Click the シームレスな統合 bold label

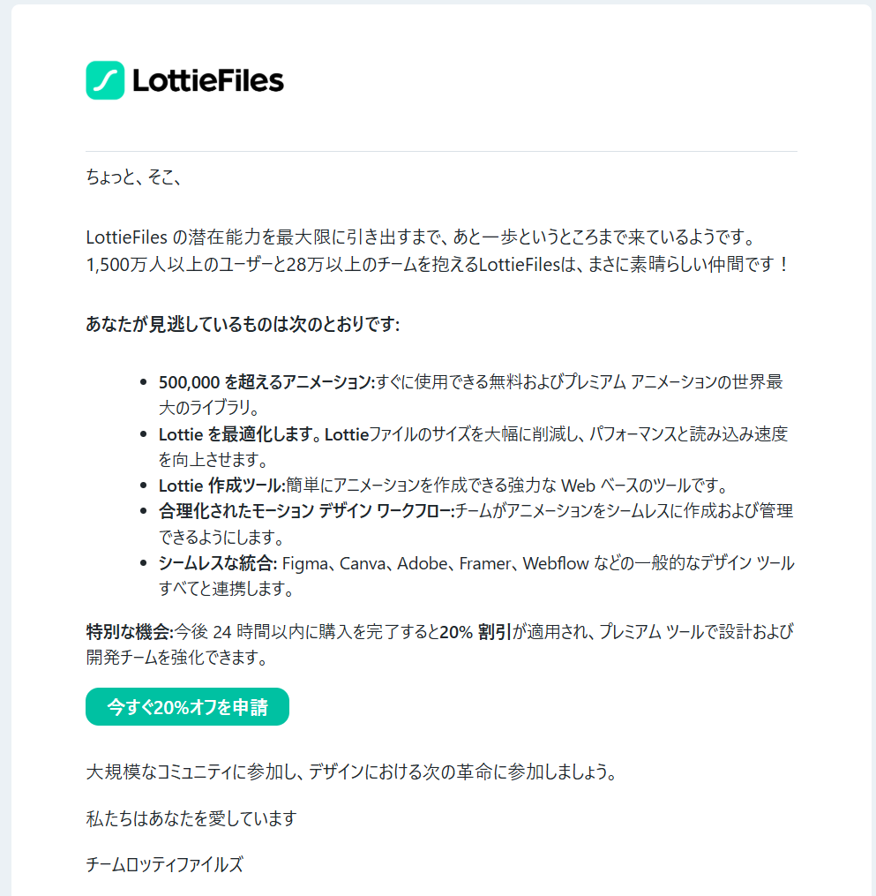tap(218, 563)
